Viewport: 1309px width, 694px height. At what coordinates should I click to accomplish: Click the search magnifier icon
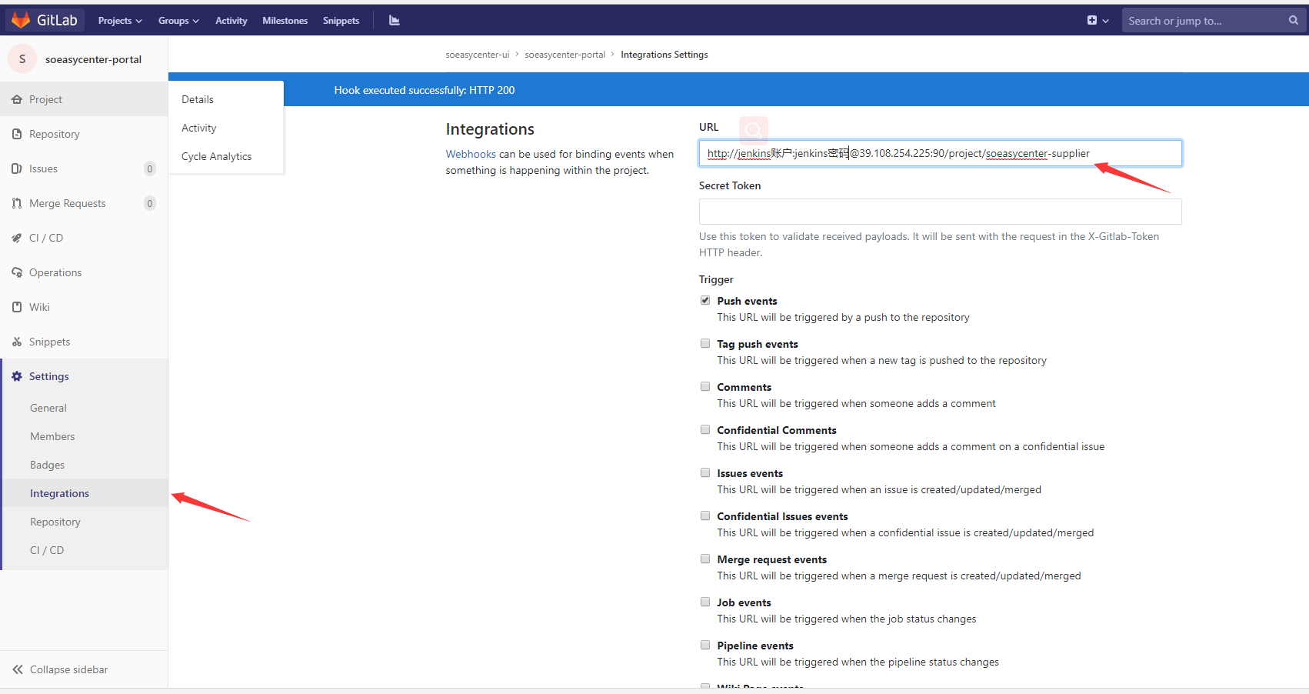click(x=1294, y=21)
